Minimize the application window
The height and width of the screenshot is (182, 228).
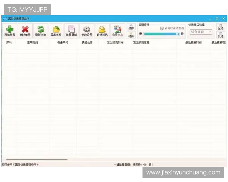pyautogui.click(x=210, y=19)
